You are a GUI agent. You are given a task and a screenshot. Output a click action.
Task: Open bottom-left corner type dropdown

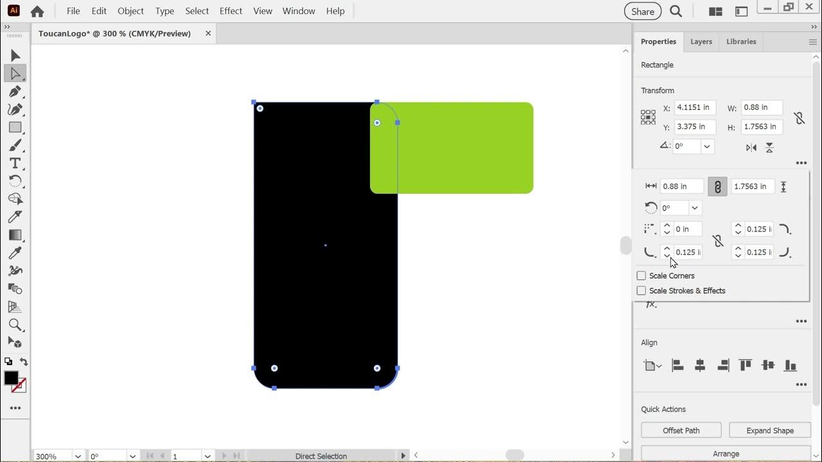[650, 252]
